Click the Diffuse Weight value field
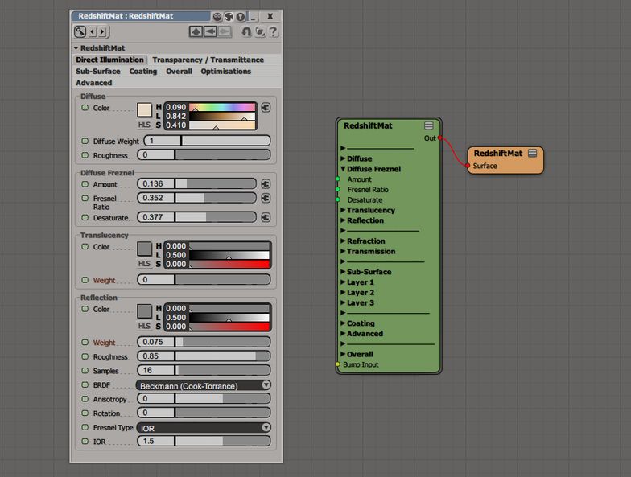 pyautogui.click(x=163, y=141)
